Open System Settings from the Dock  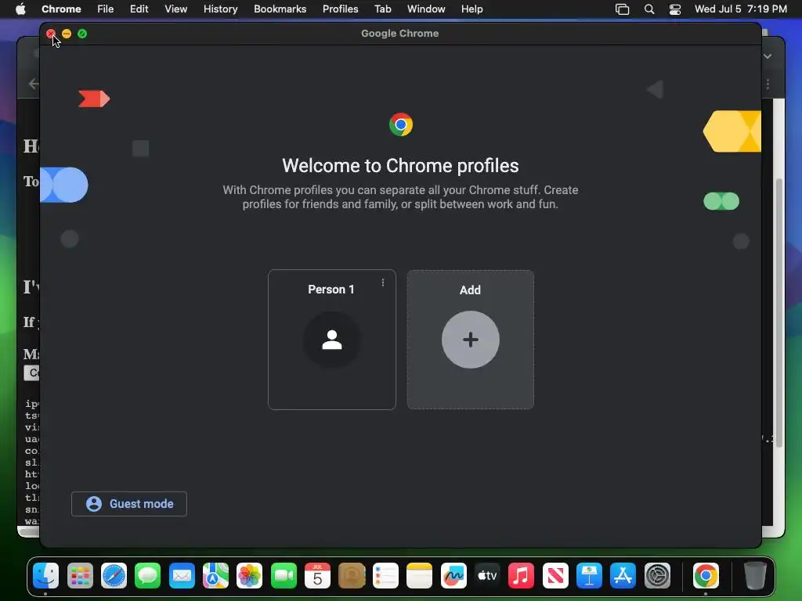pyautogui.click(x=657, y=576)
